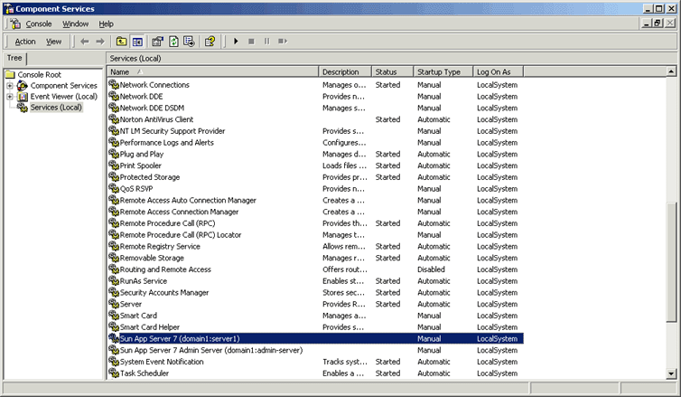Open the Console menu
The image size is (681, 397).
coord(39,24)
